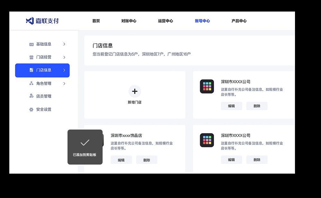Image resolution: width=321 pixels, height=198 pixels.
Task: Click the 基础信息 ID card icon
Action: tap(31, 44)
